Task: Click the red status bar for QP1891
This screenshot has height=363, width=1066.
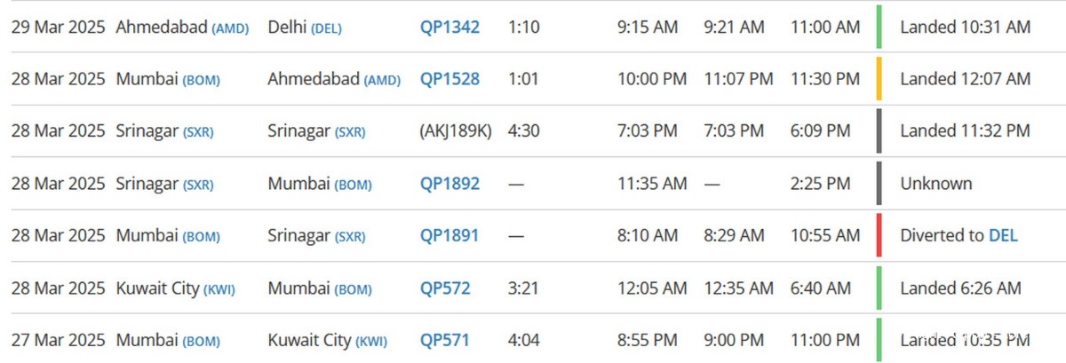Action: (879, 236)
